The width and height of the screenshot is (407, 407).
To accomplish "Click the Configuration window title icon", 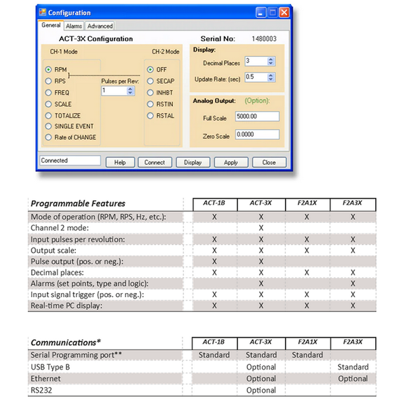I will tap(42, 12).
